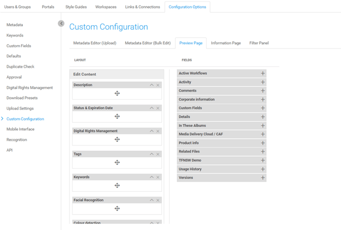Image resolution: width=341 pixels, height=230 pixels.
Task: Remove the Tags block from layout
Action: (x=158, y=154)
